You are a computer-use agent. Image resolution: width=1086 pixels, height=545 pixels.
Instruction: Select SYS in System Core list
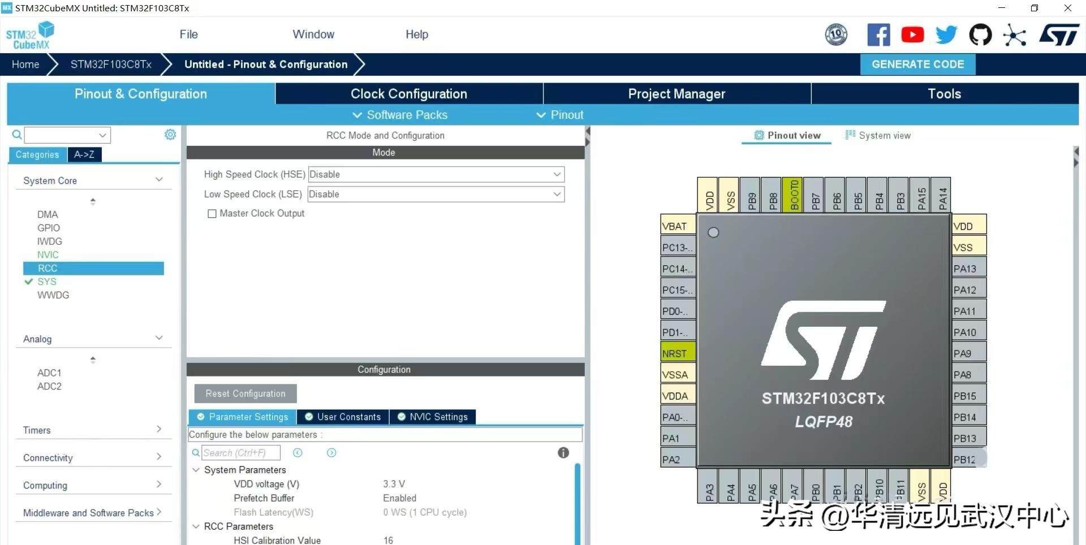tap(47, 282)
